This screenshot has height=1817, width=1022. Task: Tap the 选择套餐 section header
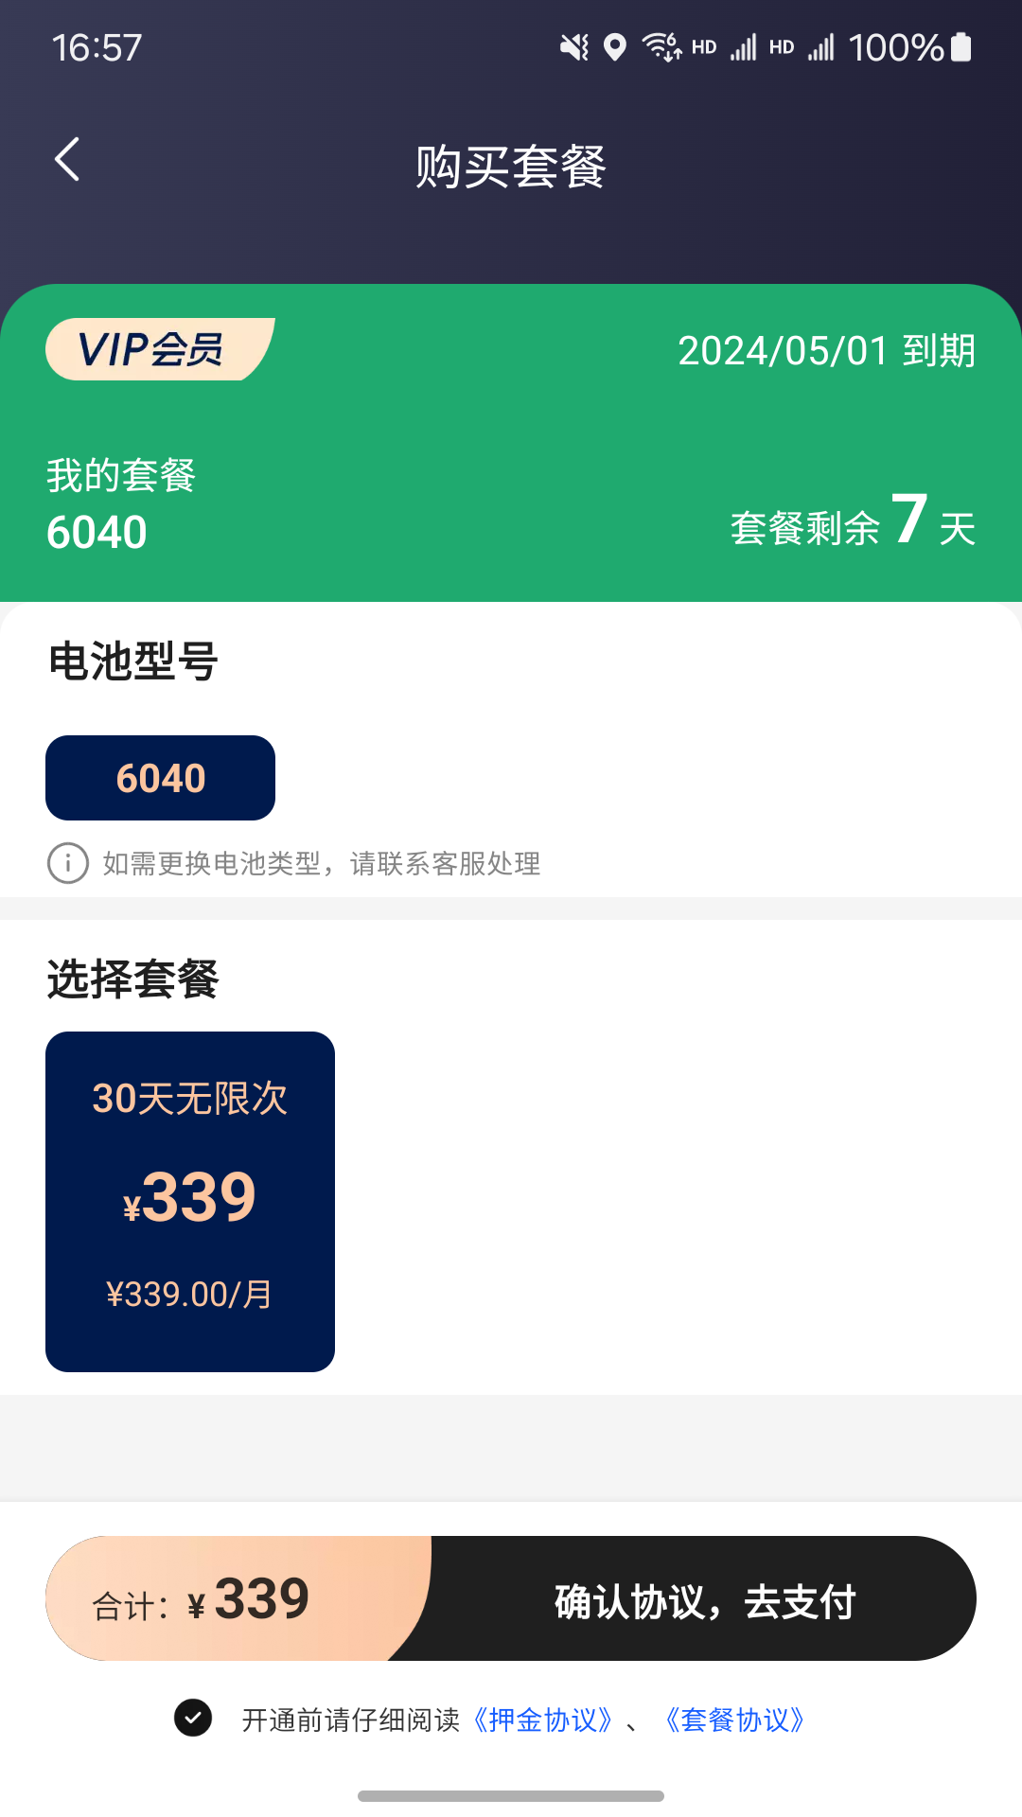(x=132, y=981)
